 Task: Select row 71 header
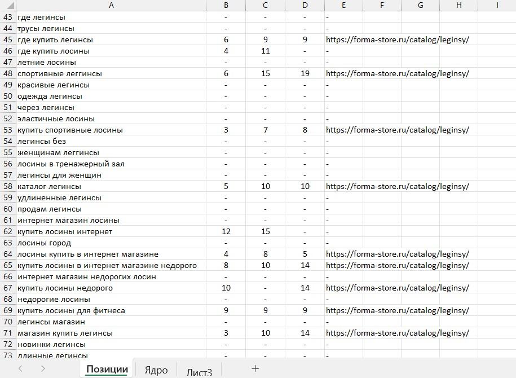tap(8, 333)
